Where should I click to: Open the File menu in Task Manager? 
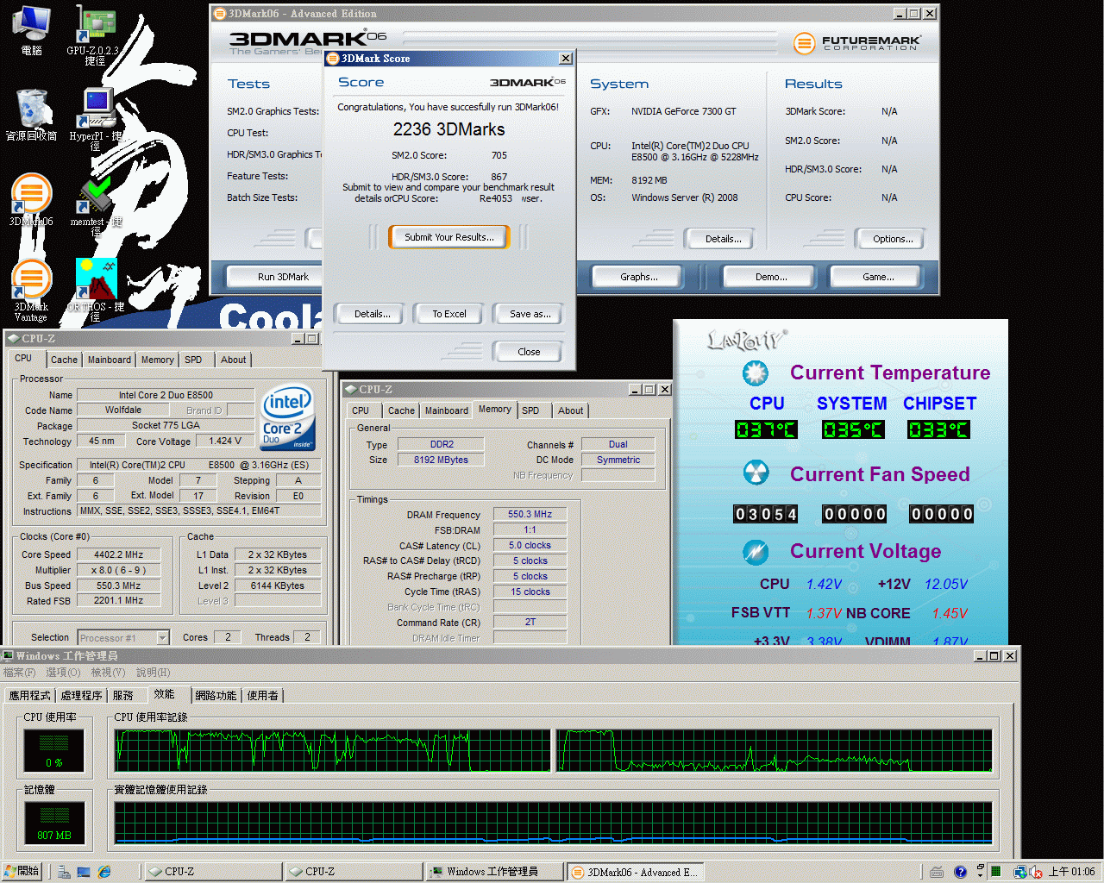pos(19,673)
